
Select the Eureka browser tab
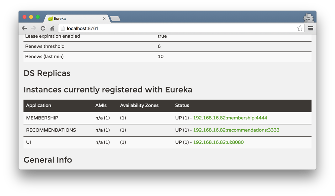tap(77, 18)
